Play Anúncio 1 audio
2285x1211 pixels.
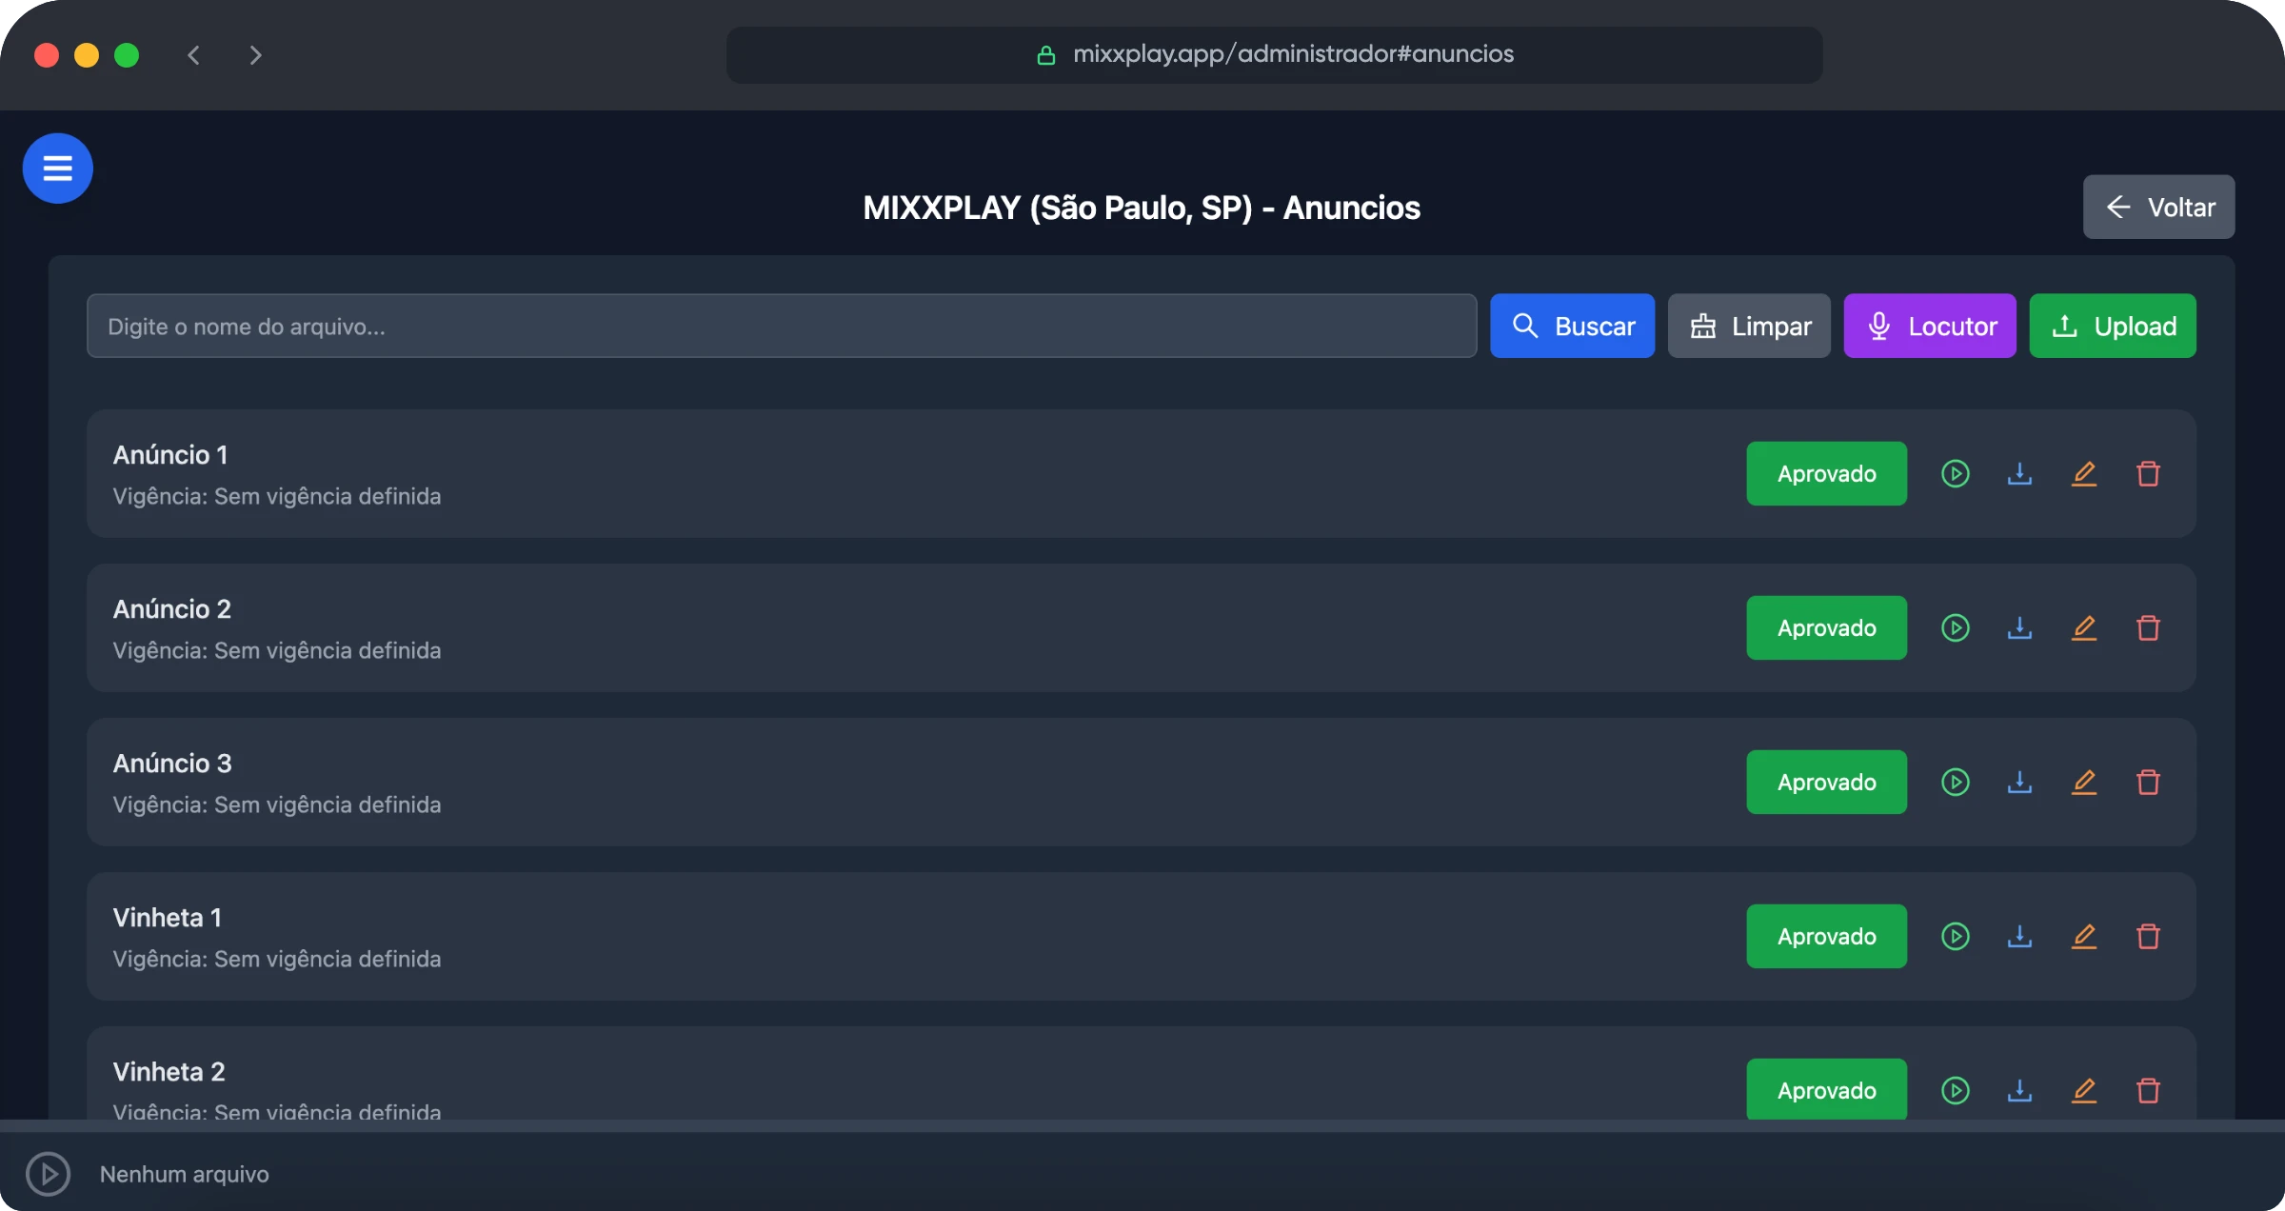[1955, 473]
